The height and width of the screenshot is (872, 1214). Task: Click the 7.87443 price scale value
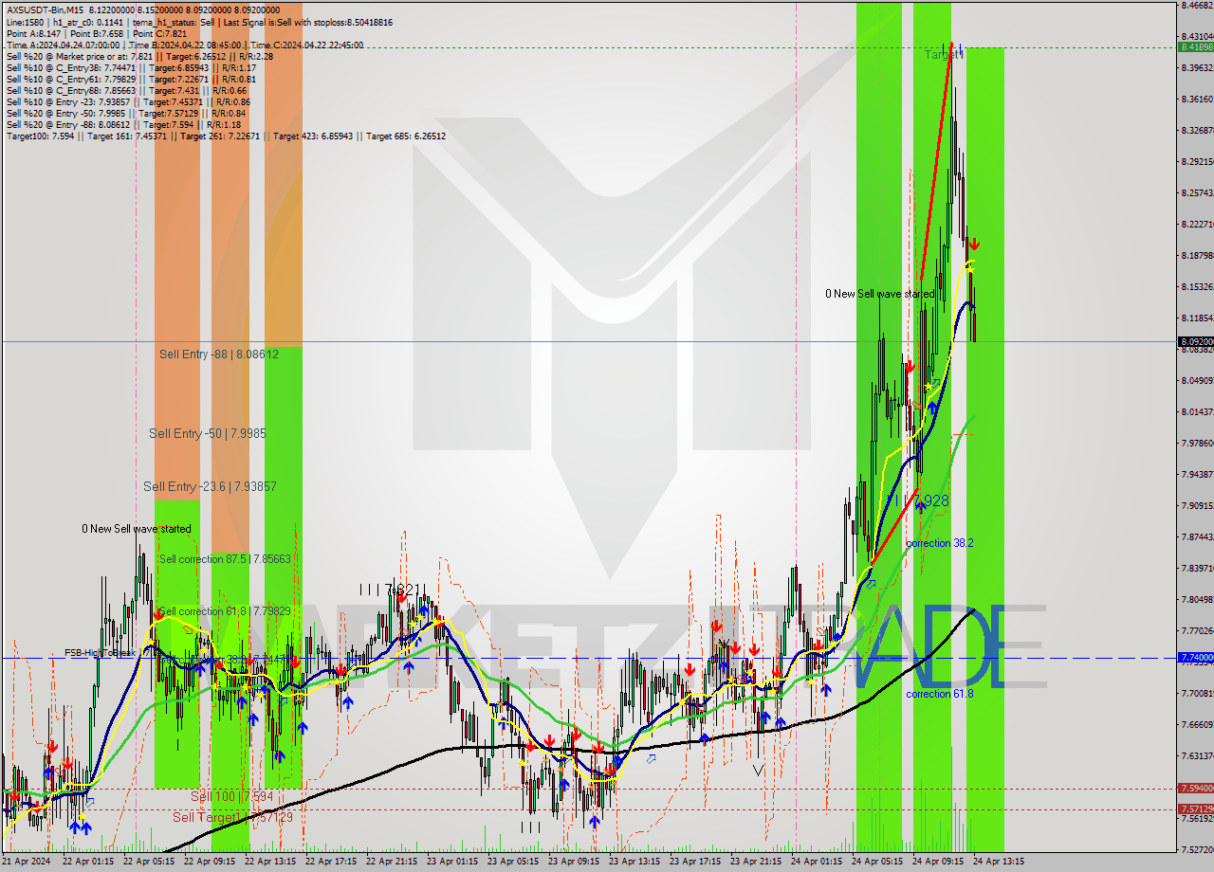pyautogui.click(x=1197, y=536)
